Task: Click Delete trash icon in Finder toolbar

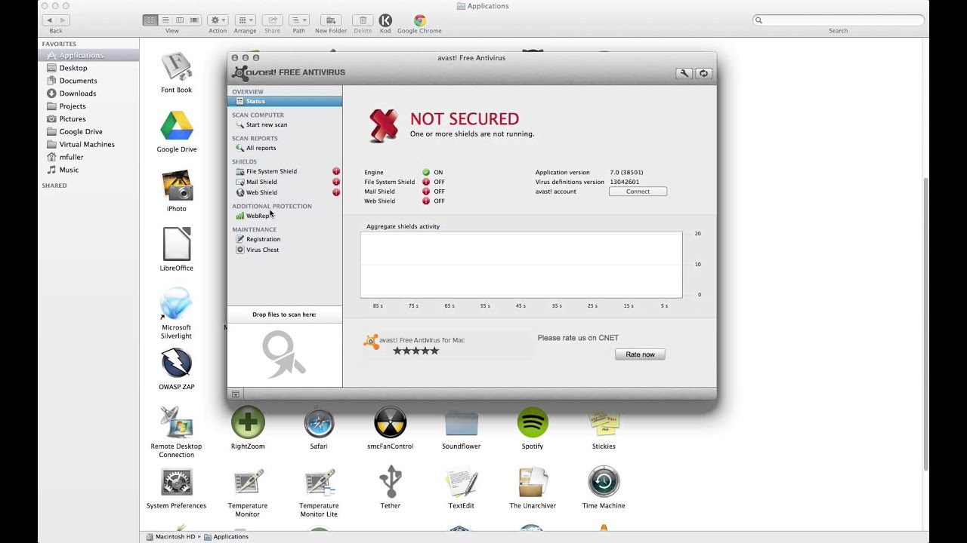Action: (x=363, y=20)
